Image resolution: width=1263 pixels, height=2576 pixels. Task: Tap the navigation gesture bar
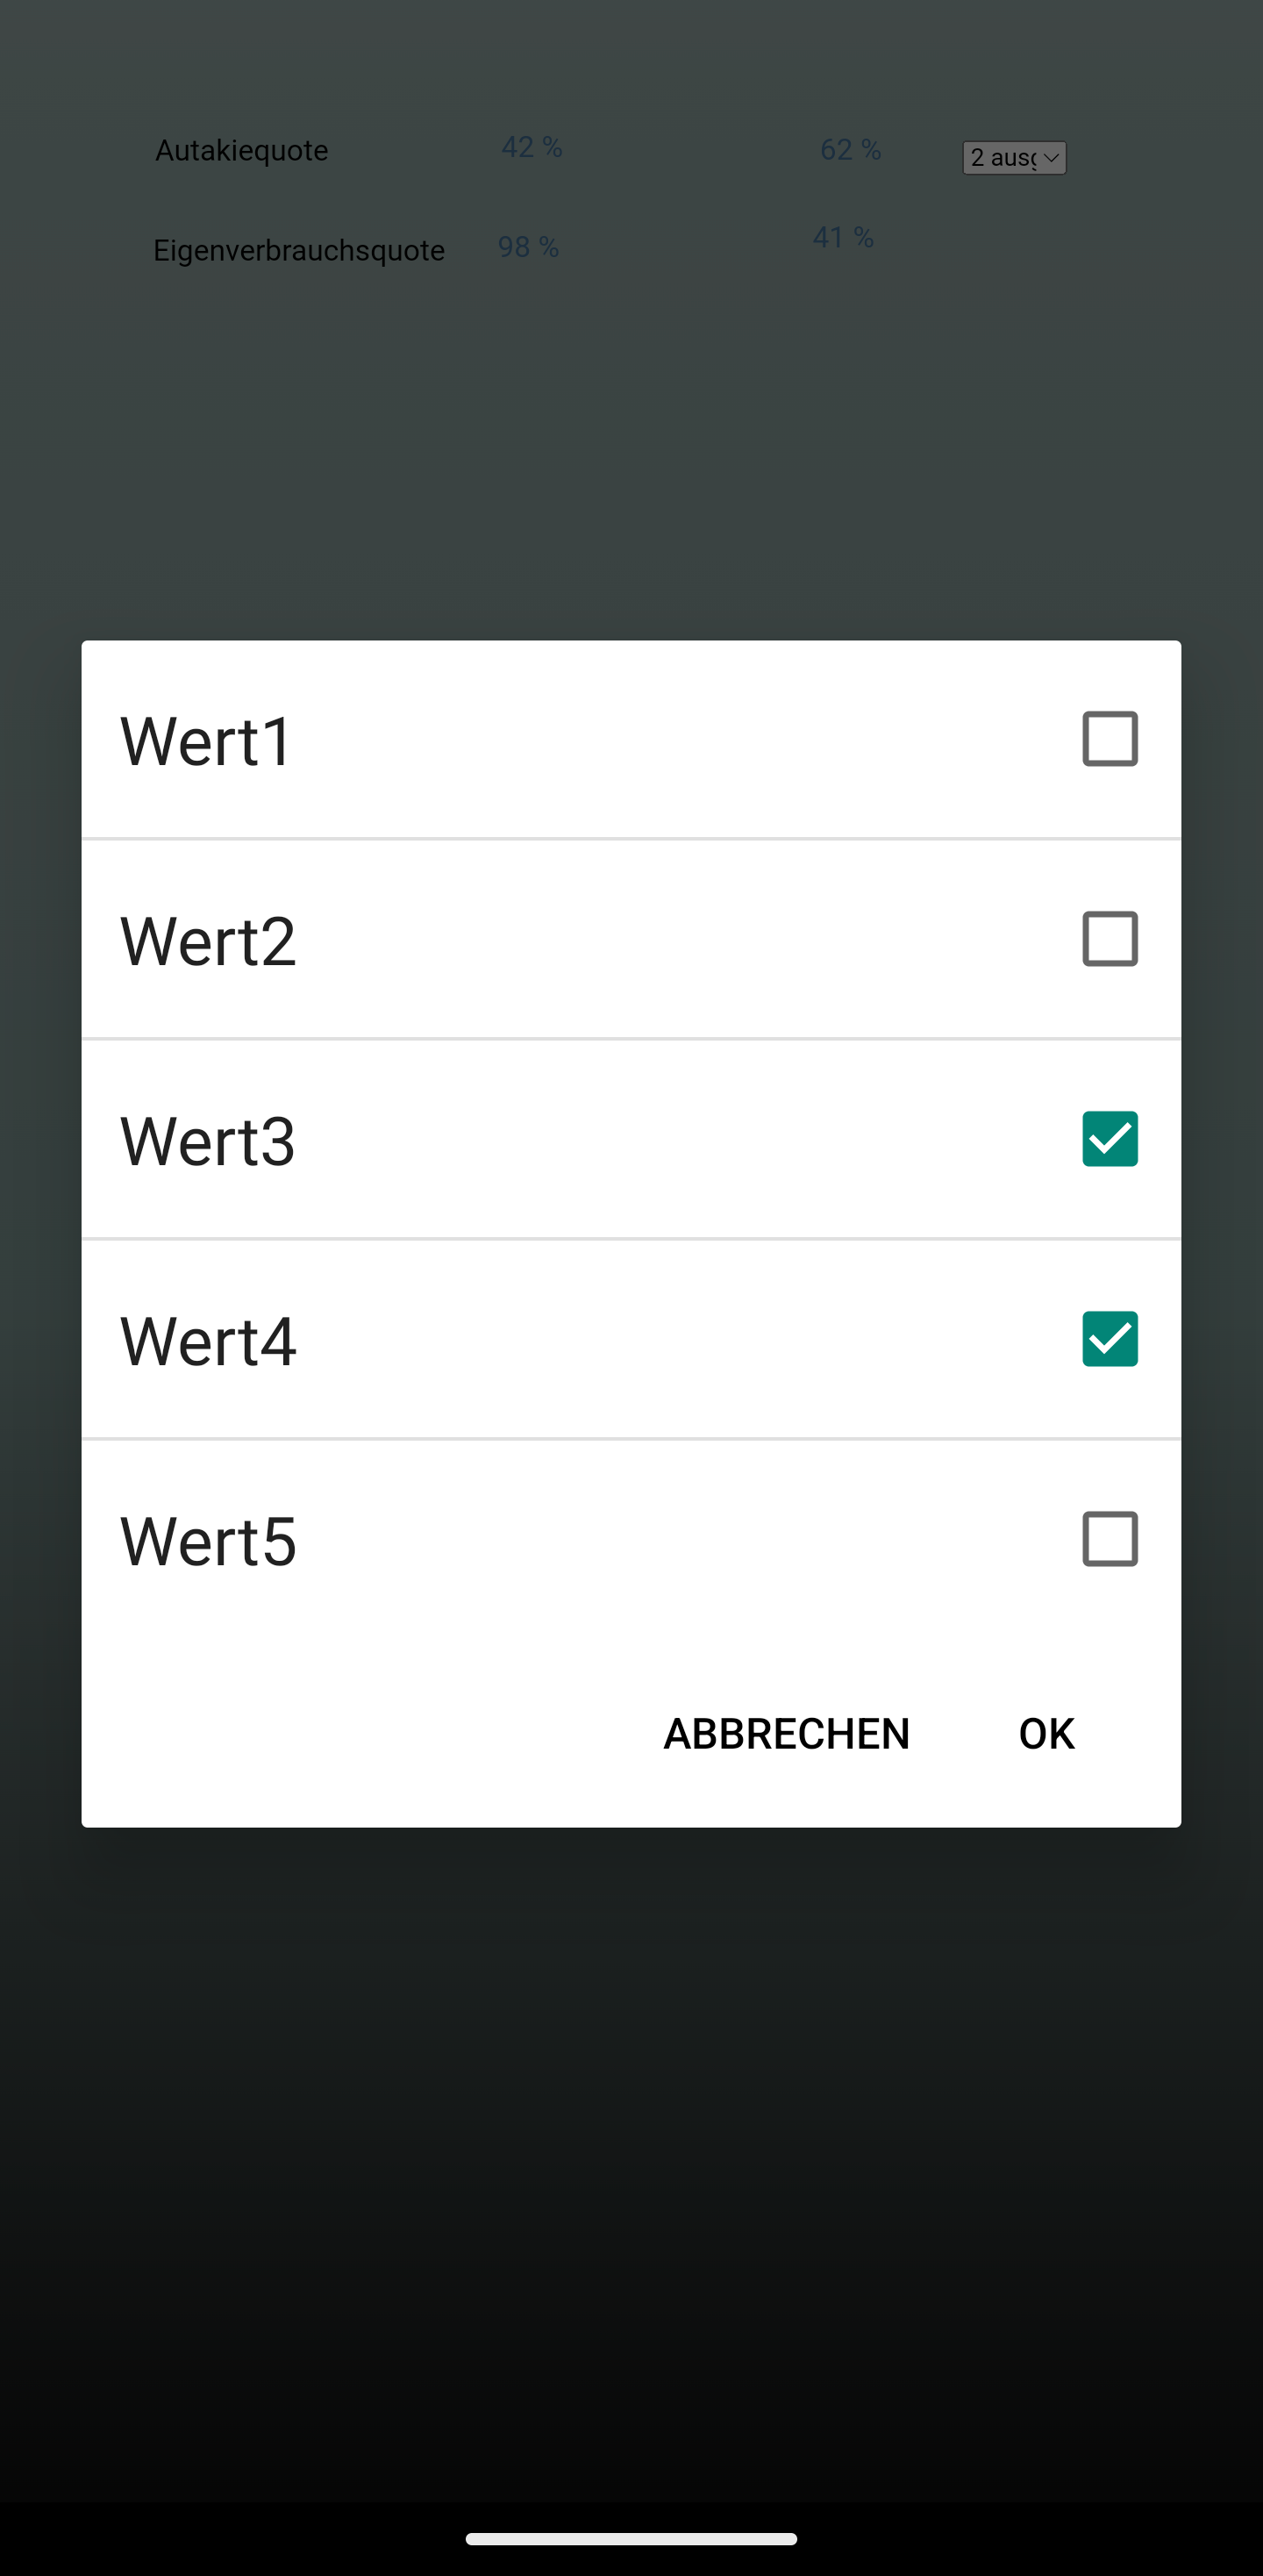[x=631, y=2537]
